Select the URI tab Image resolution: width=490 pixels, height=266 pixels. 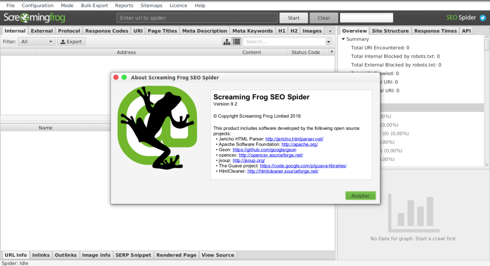tap(138, 31)
